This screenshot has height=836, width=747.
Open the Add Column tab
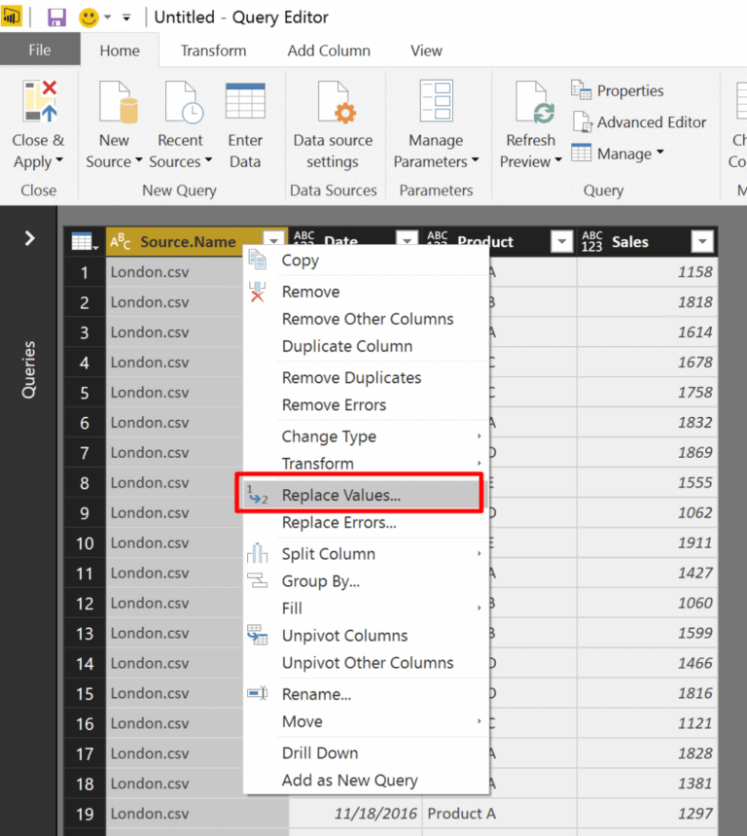tap(329, 51)
